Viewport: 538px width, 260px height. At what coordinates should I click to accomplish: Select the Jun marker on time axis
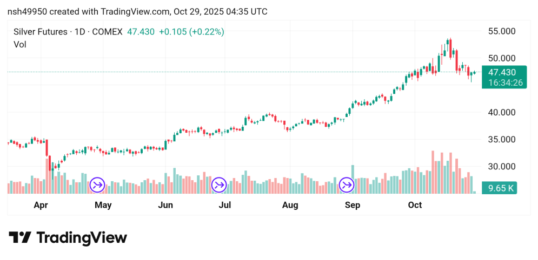click(165, 205)
